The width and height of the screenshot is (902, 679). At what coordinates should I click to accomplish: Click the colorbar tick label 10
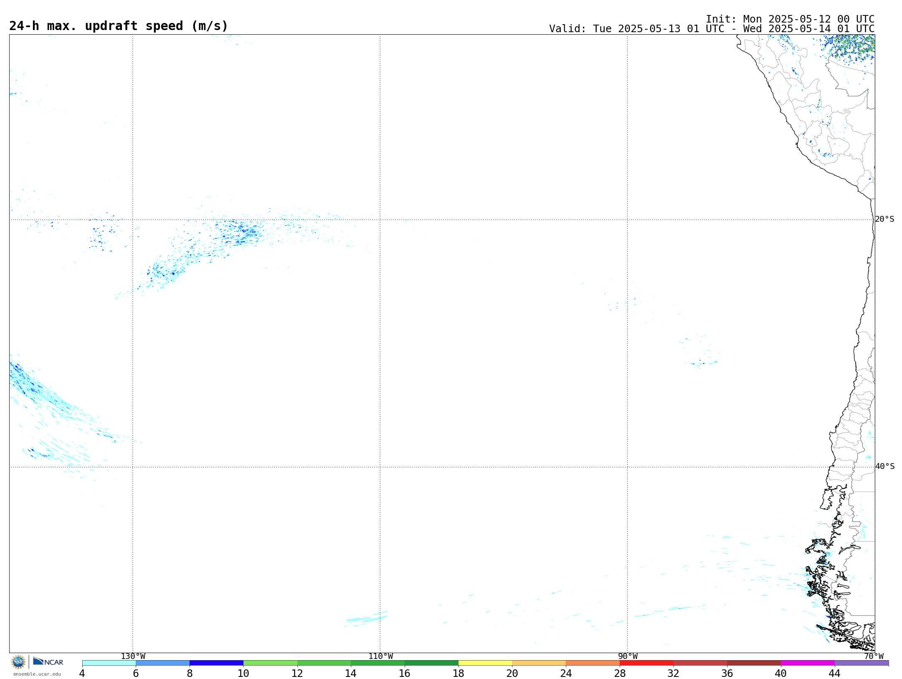click(x=243, y=673)
